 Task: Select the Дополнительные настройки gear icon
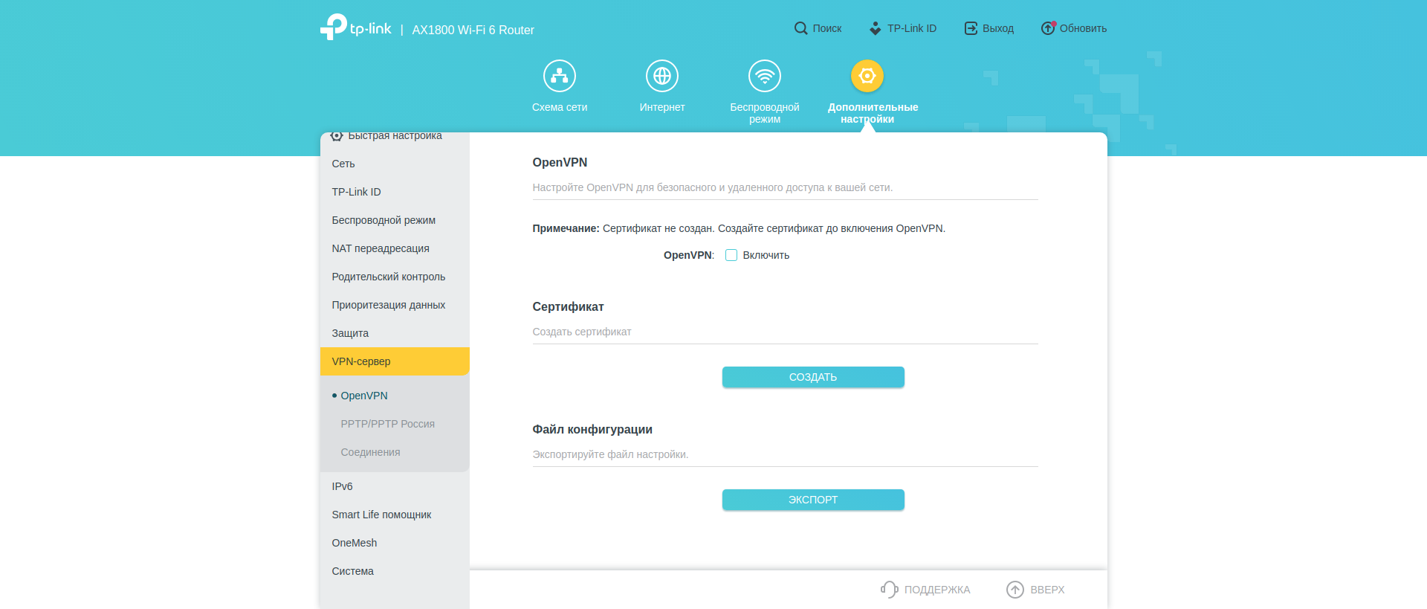(867, 76)
